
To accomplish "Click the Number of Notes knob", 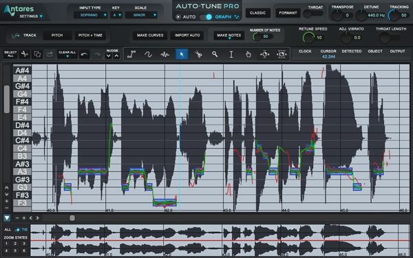I will point(257,36).
